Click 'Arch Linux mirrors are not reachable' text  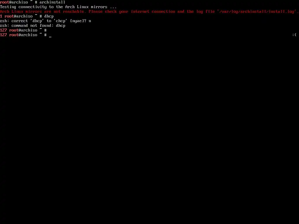coord(42,12)
